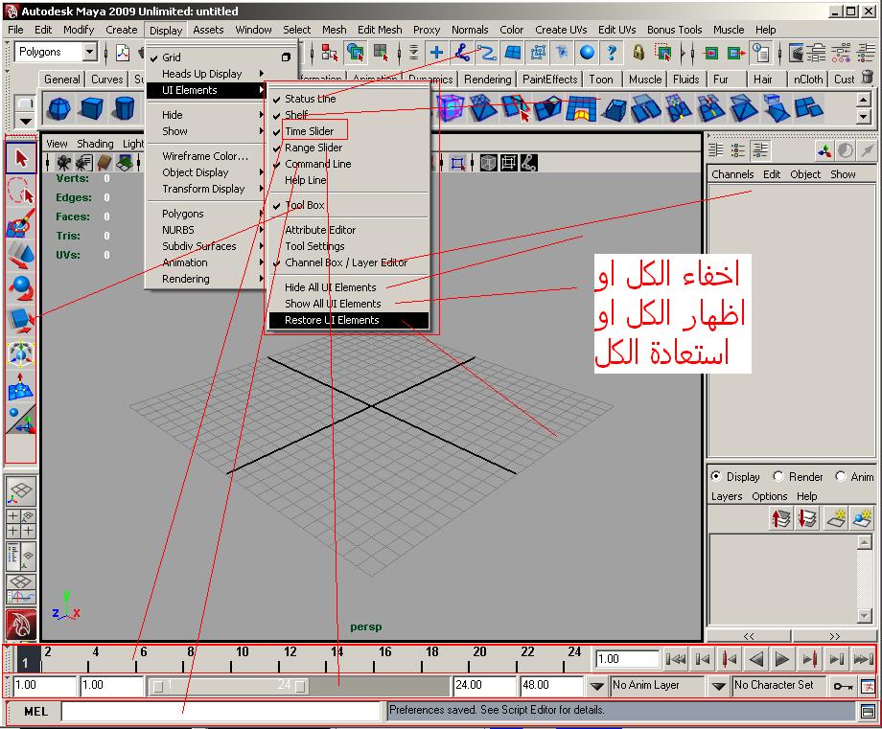Open the Edit Mesh menu

[x=380, y=30]
